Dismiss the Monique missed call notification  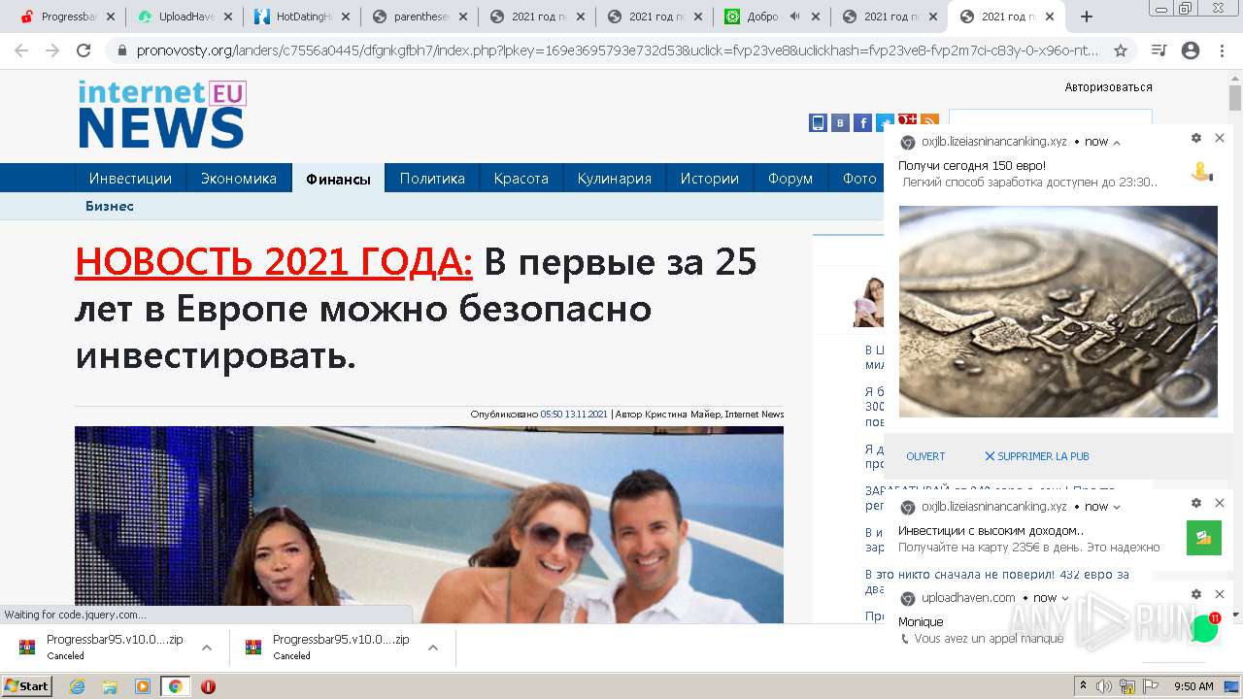[x=1220, y=594]
